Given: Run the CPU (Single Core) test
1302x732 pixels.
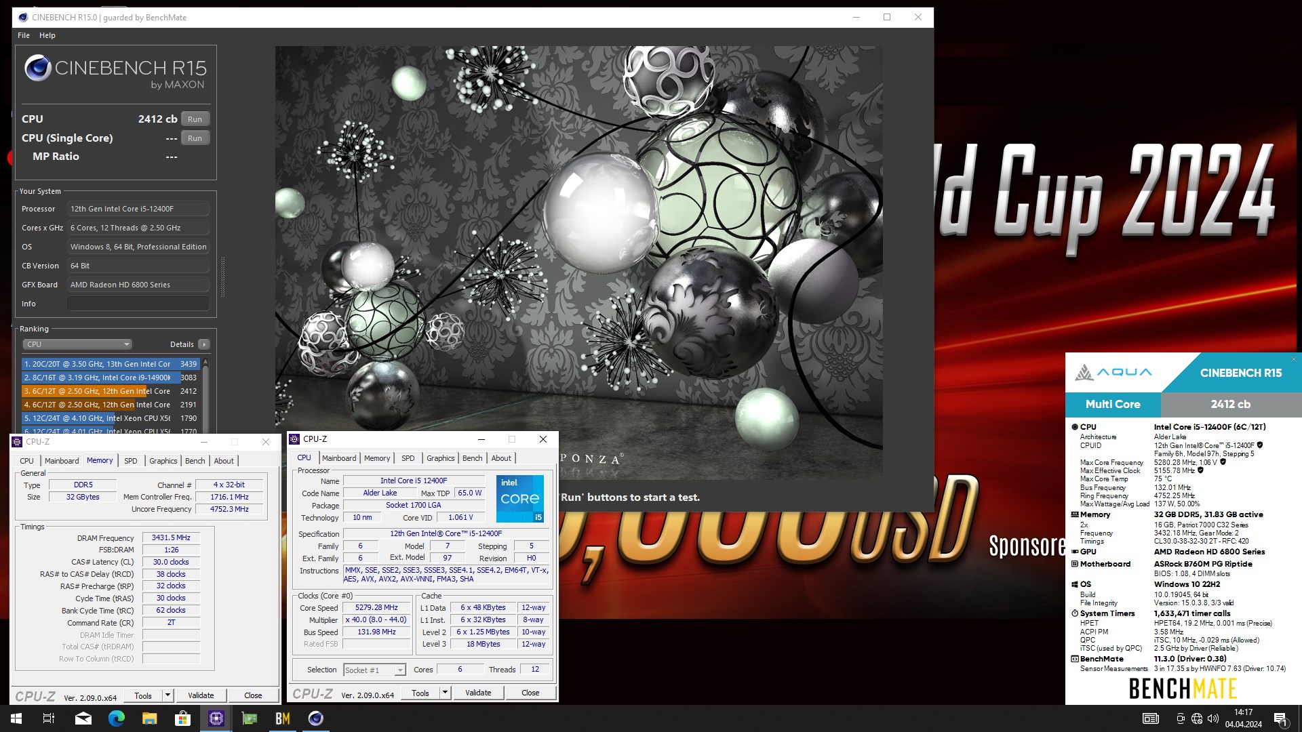Looking at the screenshot, I should coord(195,138).
